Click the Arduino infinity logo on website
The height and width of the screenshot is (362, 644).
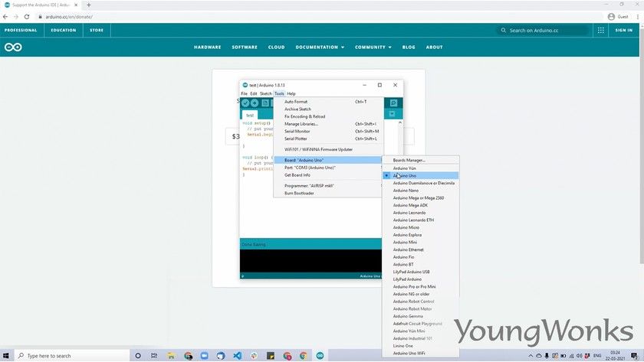click(13, 47)
